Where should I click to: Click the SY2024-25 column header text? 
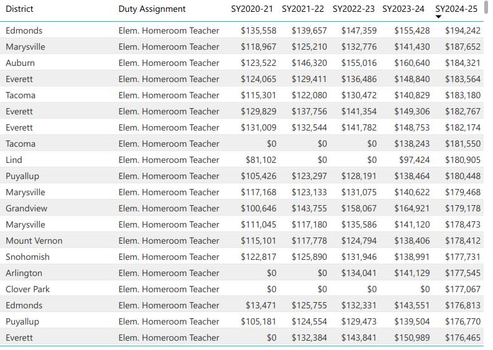tap(456, 9)
